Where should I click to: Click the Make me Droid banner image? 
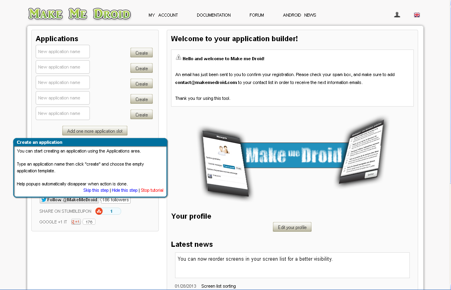[292, 155]
